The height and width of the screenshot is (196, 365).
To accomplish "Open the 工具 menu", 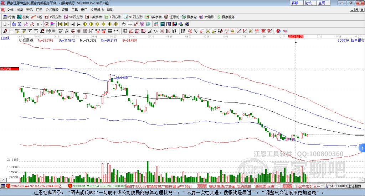I will (74, 10).
